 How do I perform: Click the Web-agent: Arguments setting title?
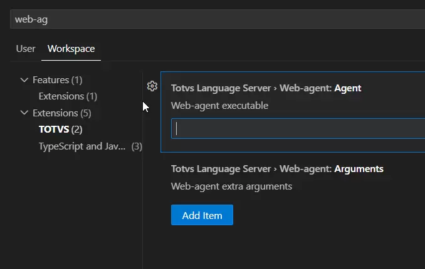point(277,169)
